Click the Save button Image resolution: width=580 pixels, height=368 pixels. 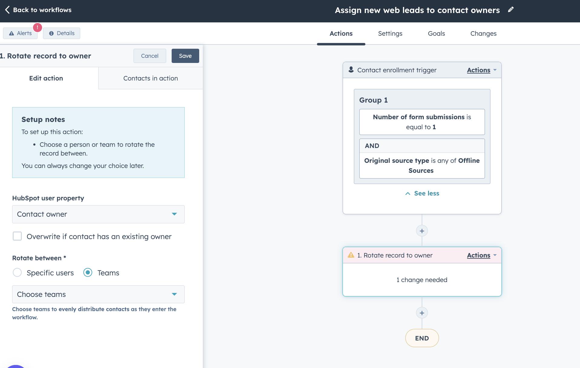[x=185, y=56]
